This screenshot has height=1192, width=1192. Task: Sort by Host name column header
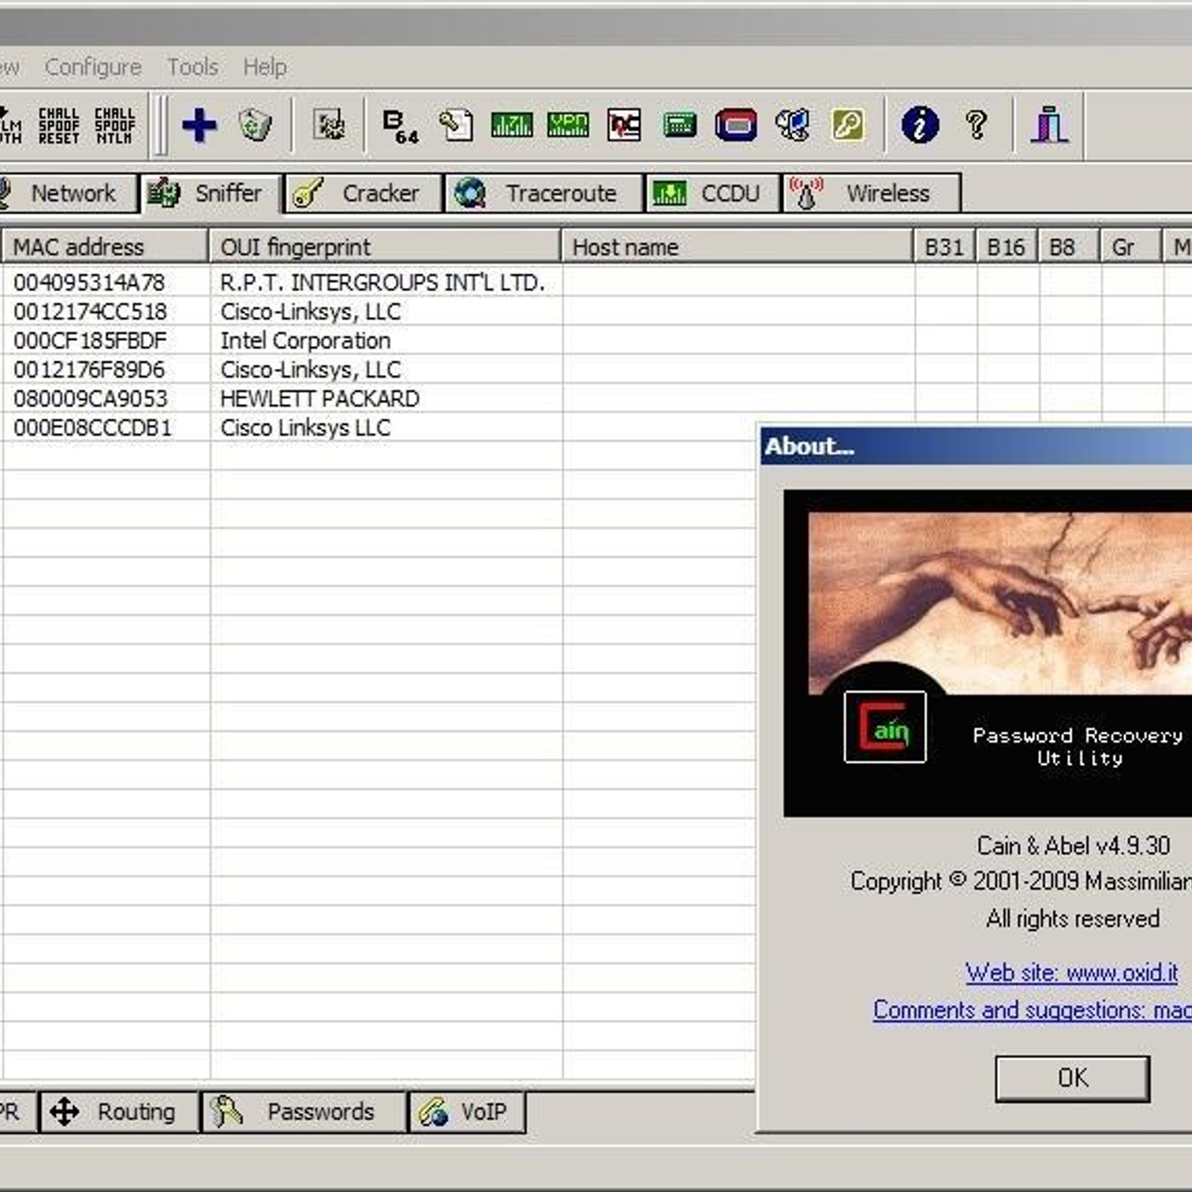pos(737,247)
